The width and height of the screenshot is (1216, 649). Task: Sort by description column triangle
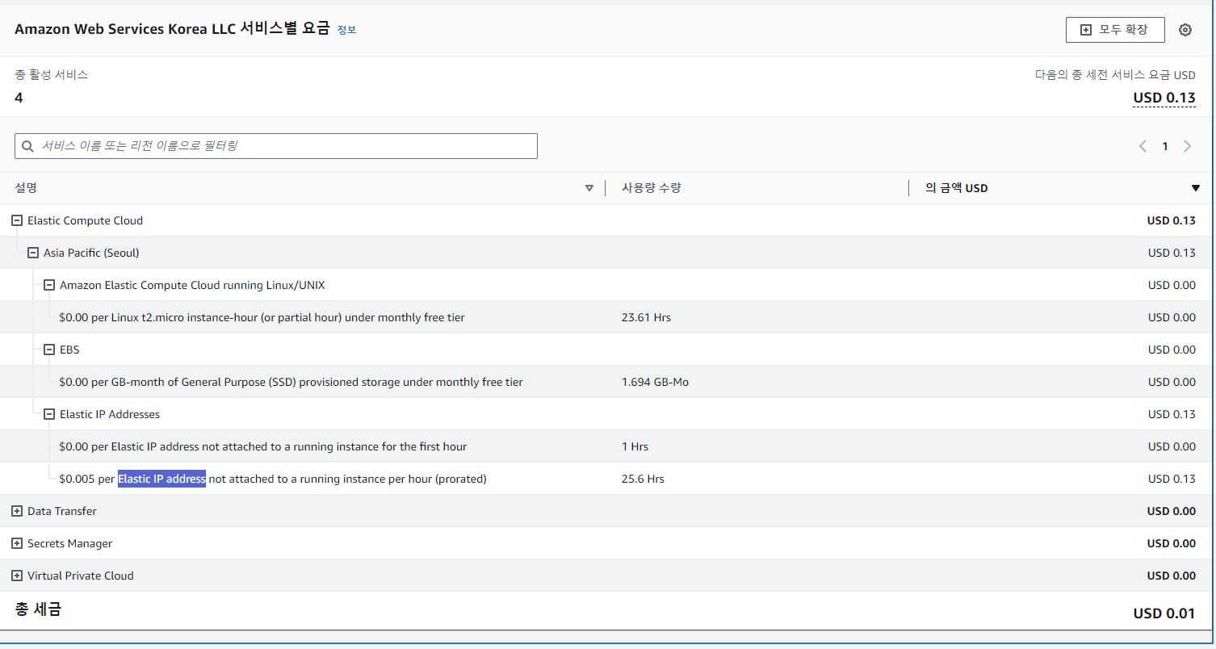coord(589,188)
